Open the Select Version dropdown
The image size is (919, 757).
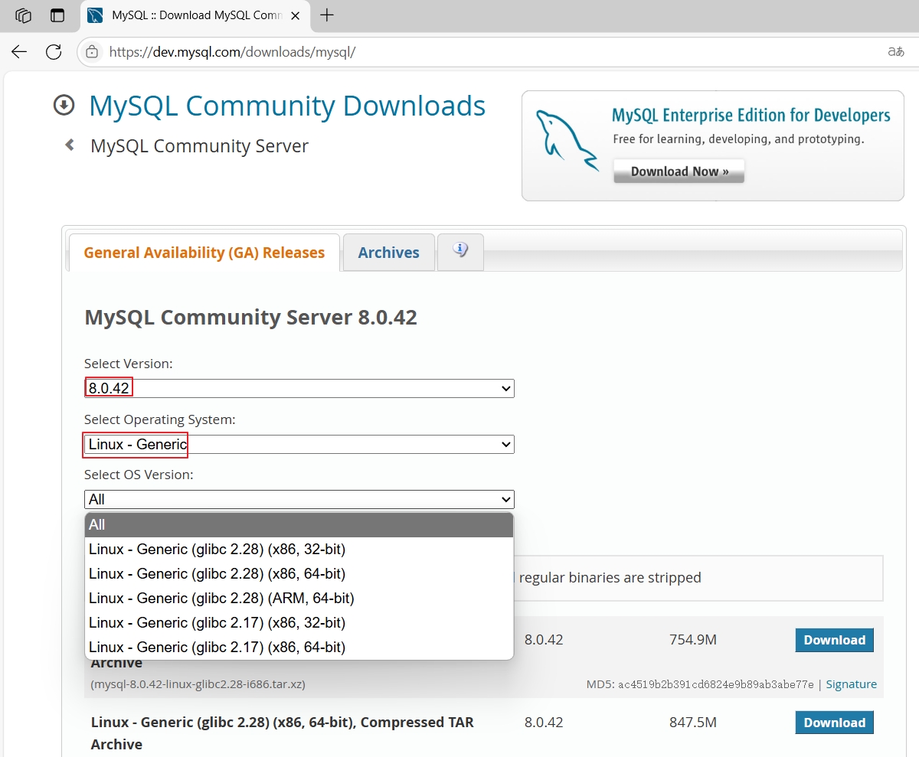click(299, 388)
